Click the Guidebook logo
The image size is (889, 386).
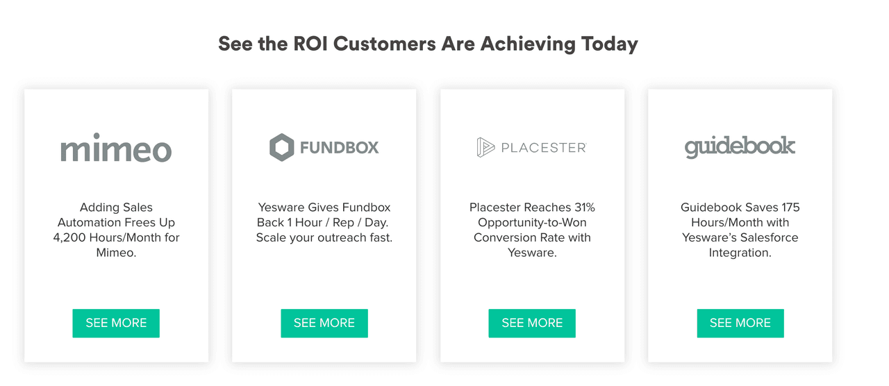[740, 147]
